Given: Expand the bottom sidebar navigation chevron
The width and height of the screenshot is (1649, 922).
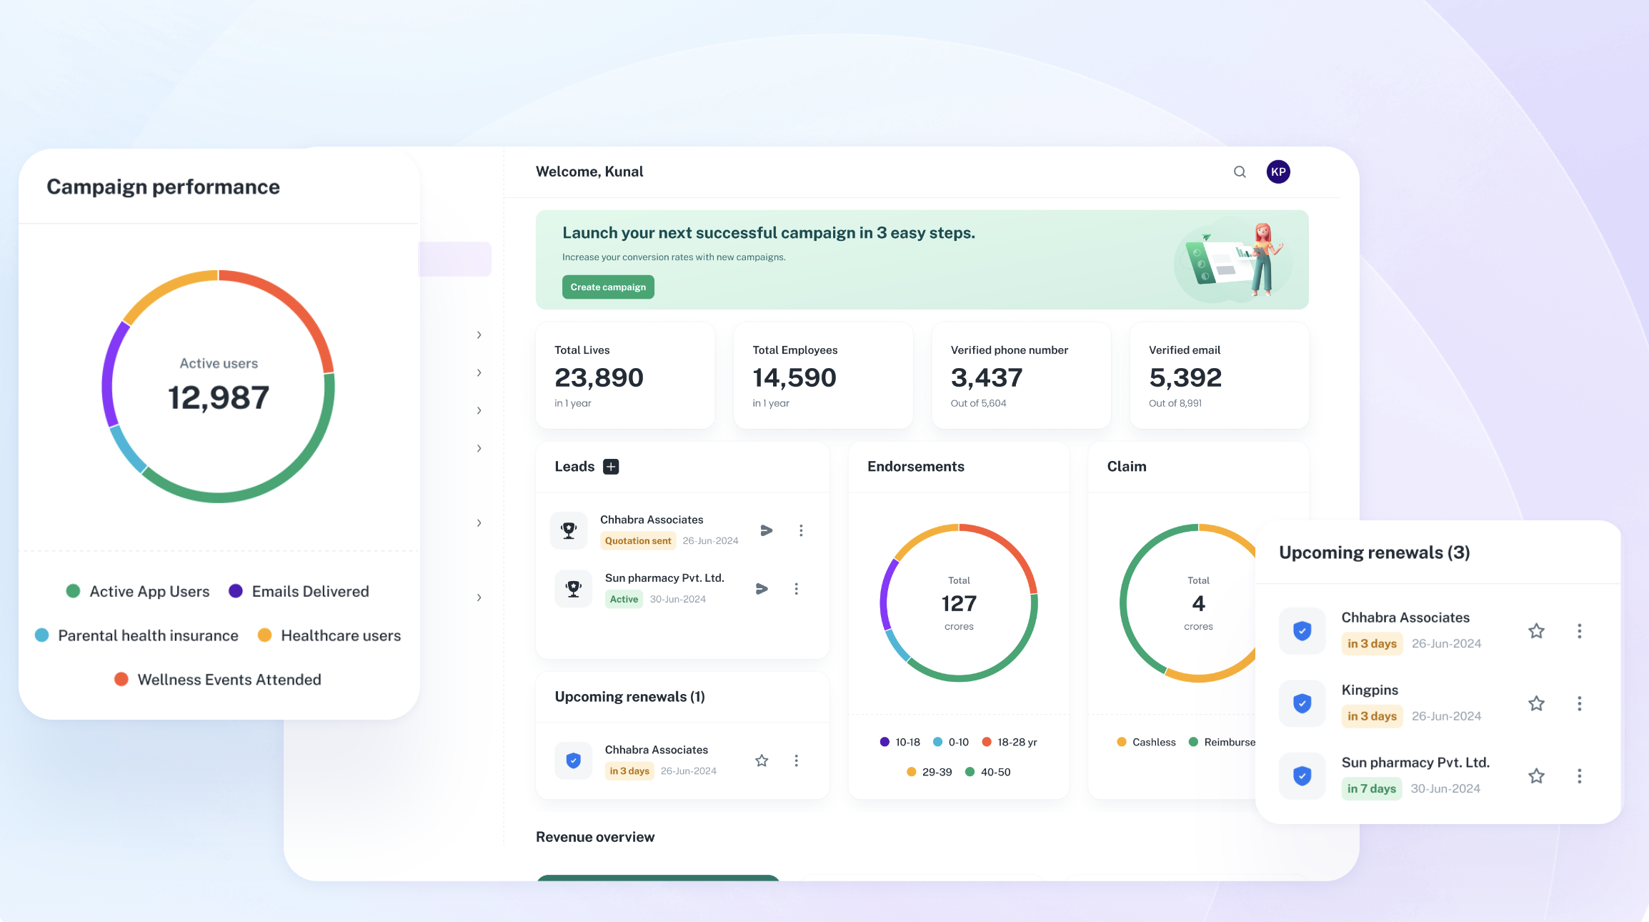Looking at the screenshot, I should click(x=479, y=598).
